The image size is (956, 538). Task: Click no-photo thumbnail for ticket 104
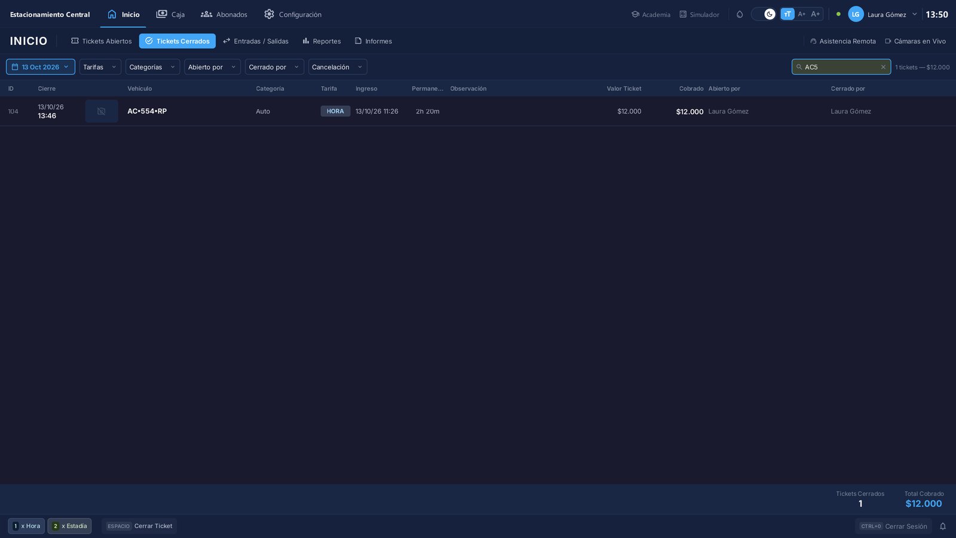point(102,111)
